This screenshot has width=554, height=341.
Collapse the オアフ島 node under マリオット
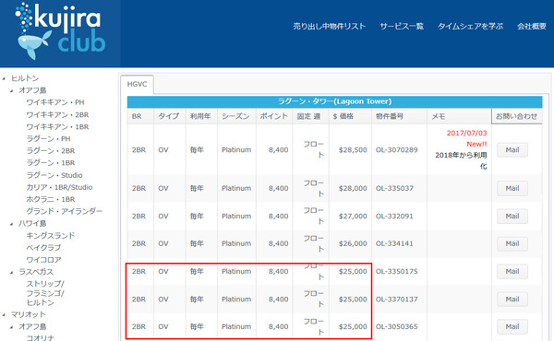point(12,327)
